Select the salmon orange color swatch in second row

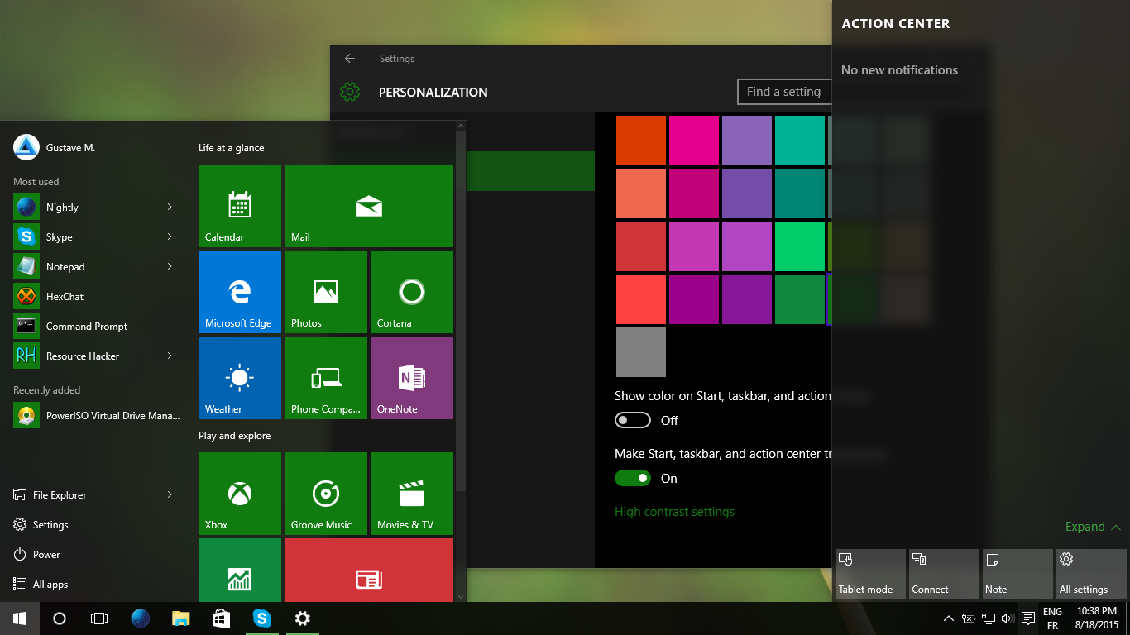(x=641, y=193)
